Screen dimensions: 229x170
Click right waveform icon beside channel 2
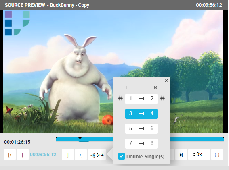[x=162, y=98]
